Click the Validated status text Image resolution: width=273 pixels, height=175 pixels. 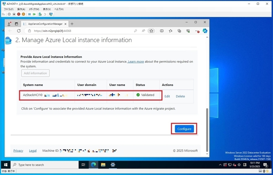pyautogui.click(x=148, y=95)
